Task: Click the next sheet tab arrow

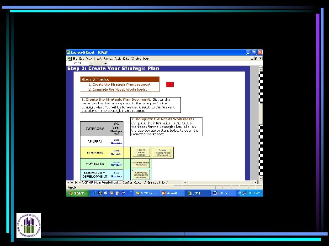Action: [x=76, y=183]
